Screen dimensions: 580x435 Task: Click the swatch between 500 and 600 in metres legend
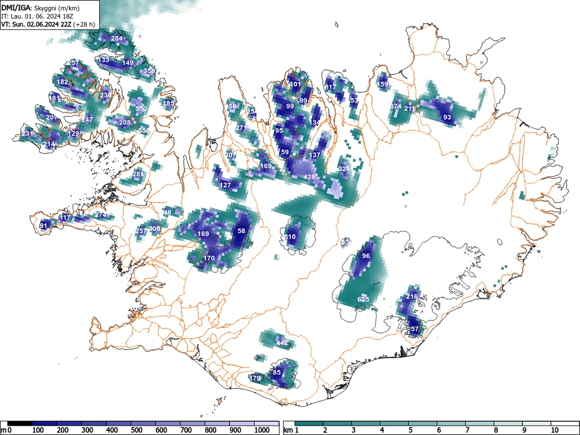(143, 424)
